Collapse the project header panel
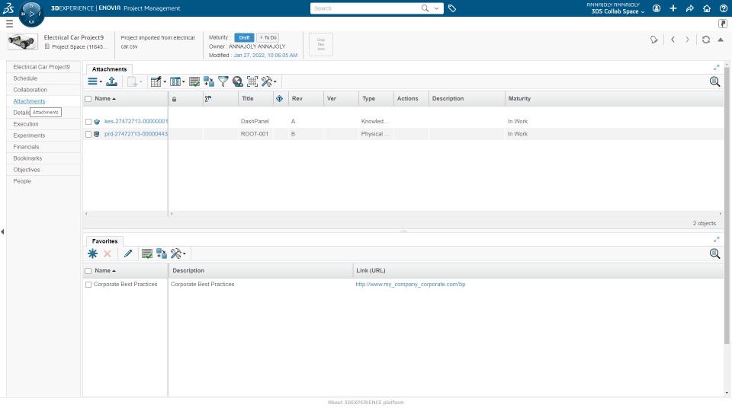The image size is (732, 411). coord(721,40)
